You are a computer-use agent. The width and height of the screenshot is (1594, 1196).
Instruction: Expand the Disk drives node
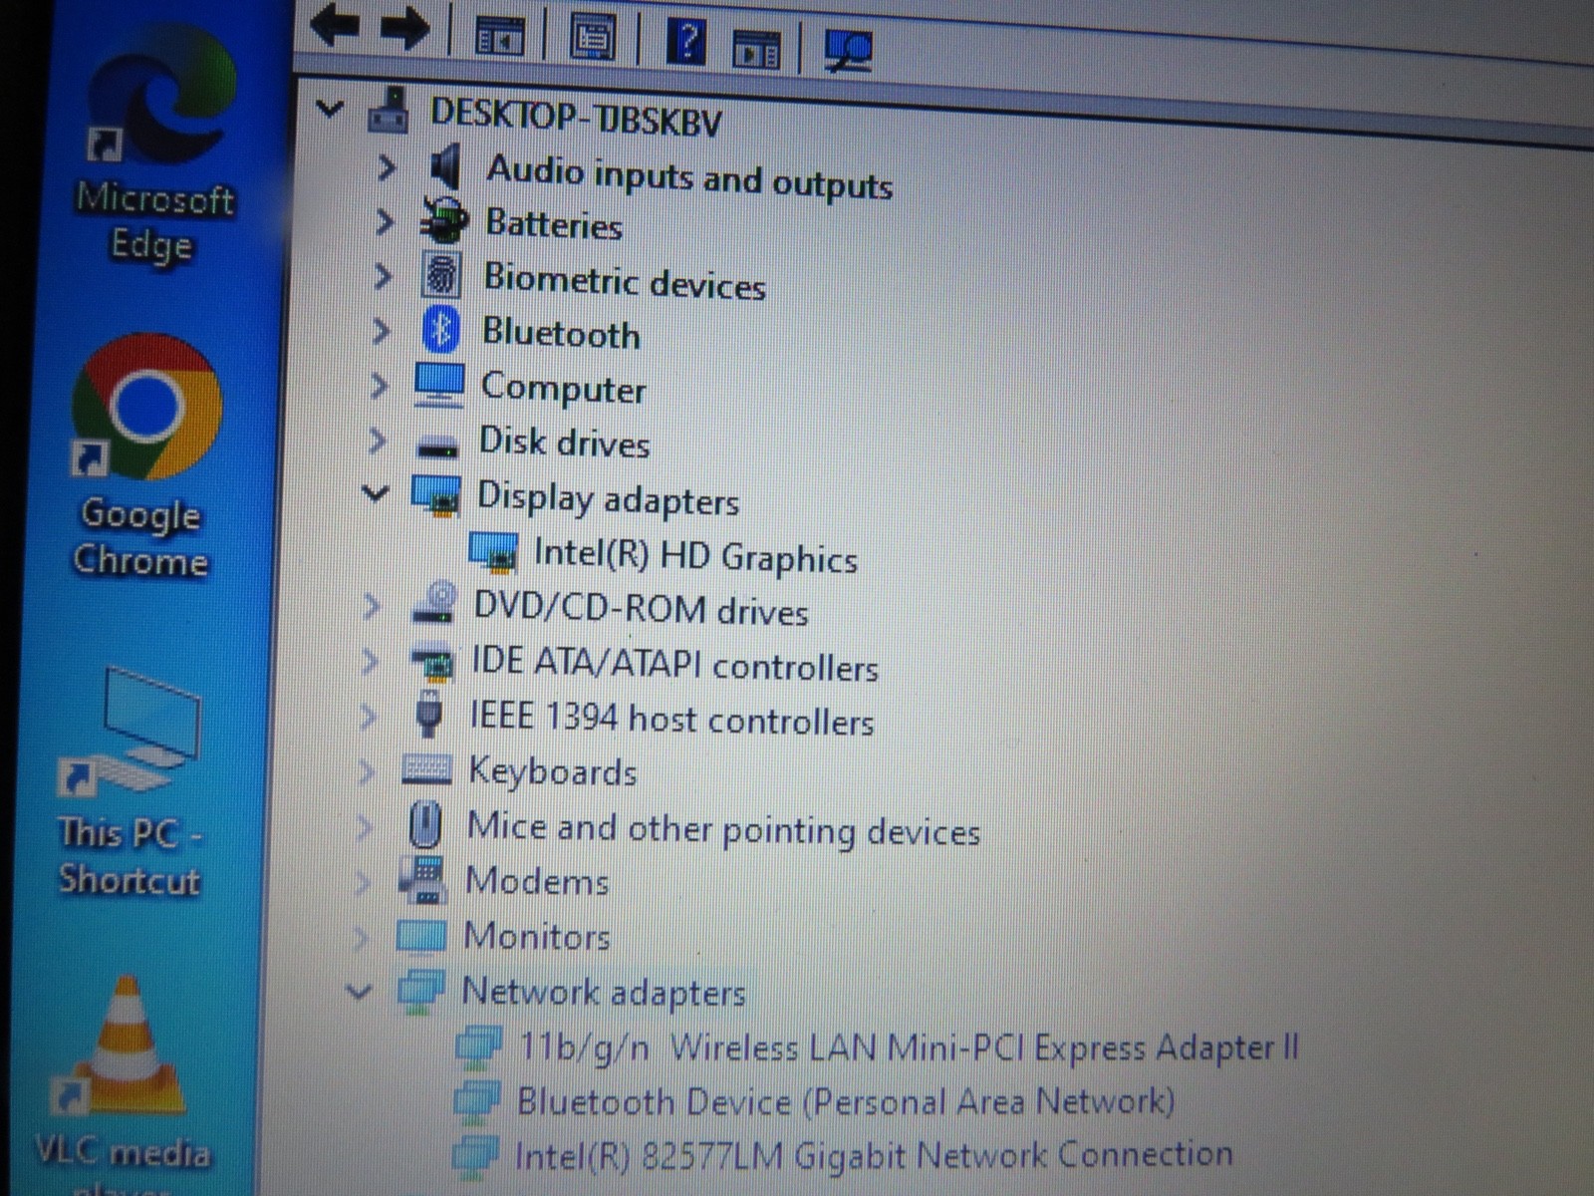[x=377, y=440]
